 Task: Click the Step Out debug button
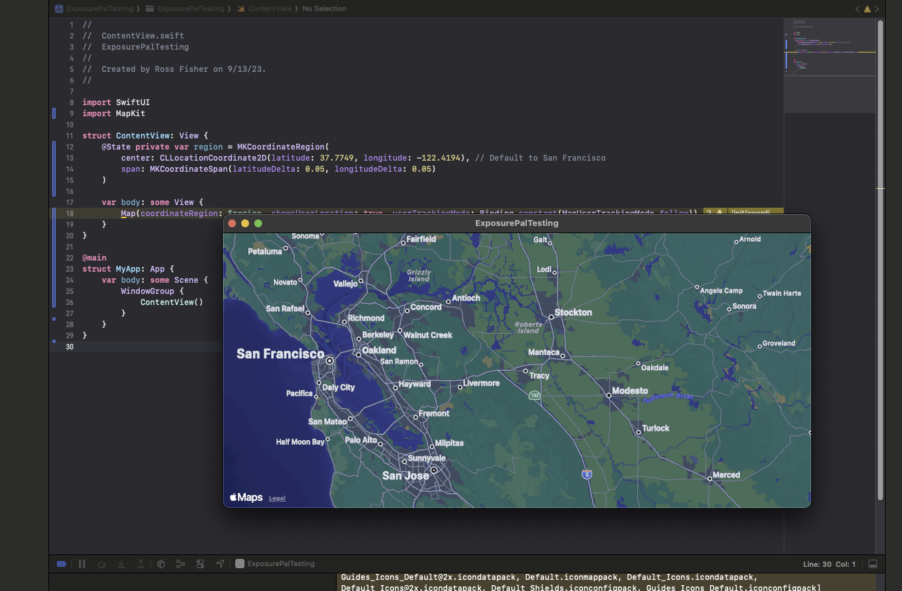point(141,564)
